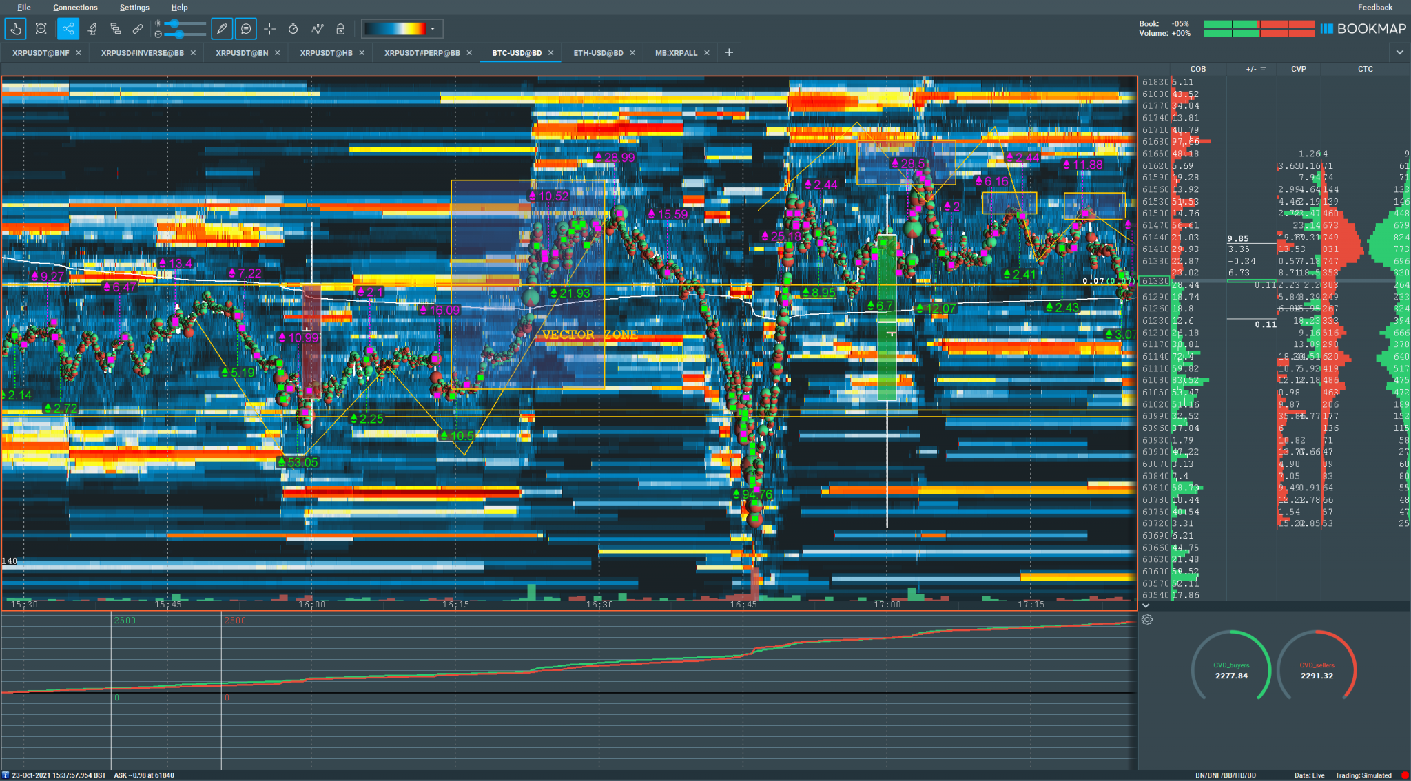Open the Settings menu
The image size is (1411, 781).
(x=134, y=8)
